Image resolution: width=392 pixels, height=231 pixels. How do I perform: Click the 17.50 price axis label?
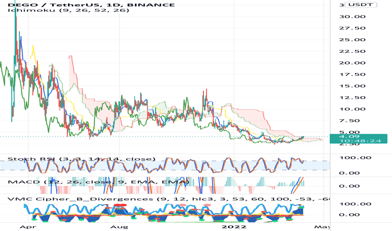pyautogui.click(x=352, y=74)
